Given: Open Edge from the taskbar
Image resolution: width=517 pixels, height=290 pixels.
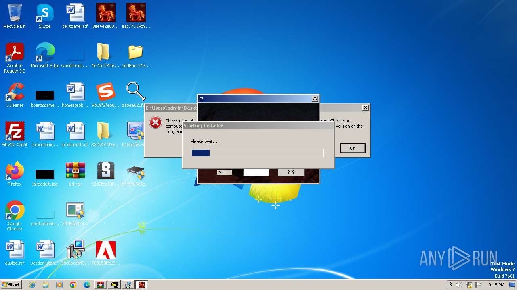Looking at the screenshot, I should coord(87,285).
